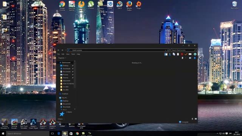Viewport: 242px width, 136px height.
Task: Open Farm Expert 2016 desktop shortcut
Action: coord(81,126)
